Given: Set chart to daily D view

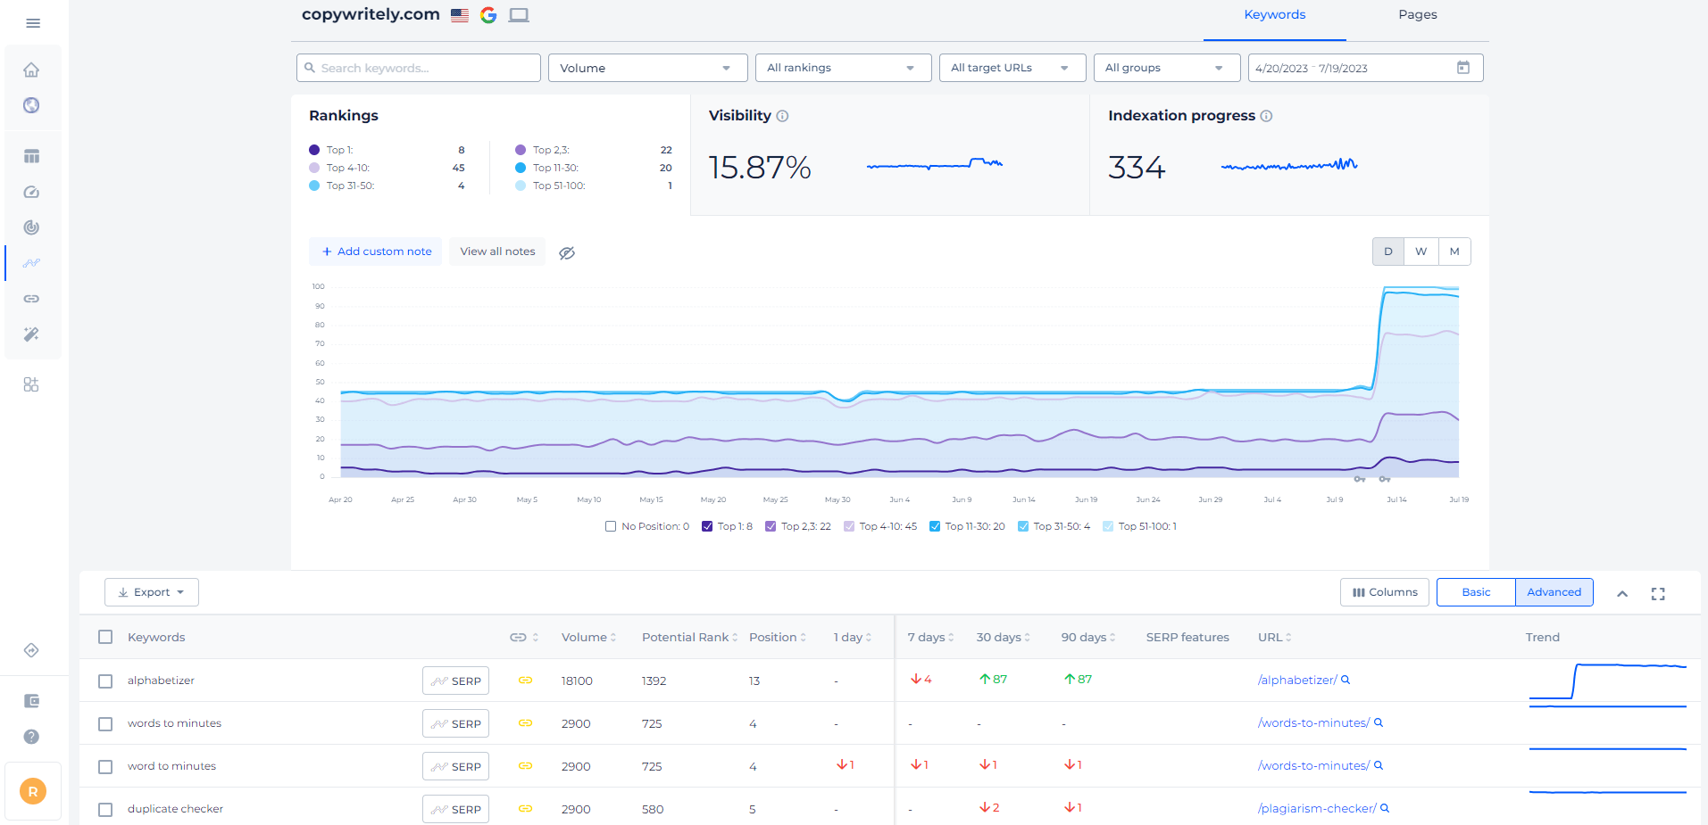Looking at the screenshot, I should [x=1388, y=252].
